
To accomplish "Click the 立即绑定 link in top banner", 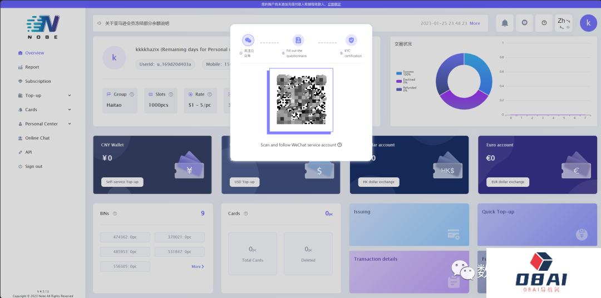I will 334,4.
